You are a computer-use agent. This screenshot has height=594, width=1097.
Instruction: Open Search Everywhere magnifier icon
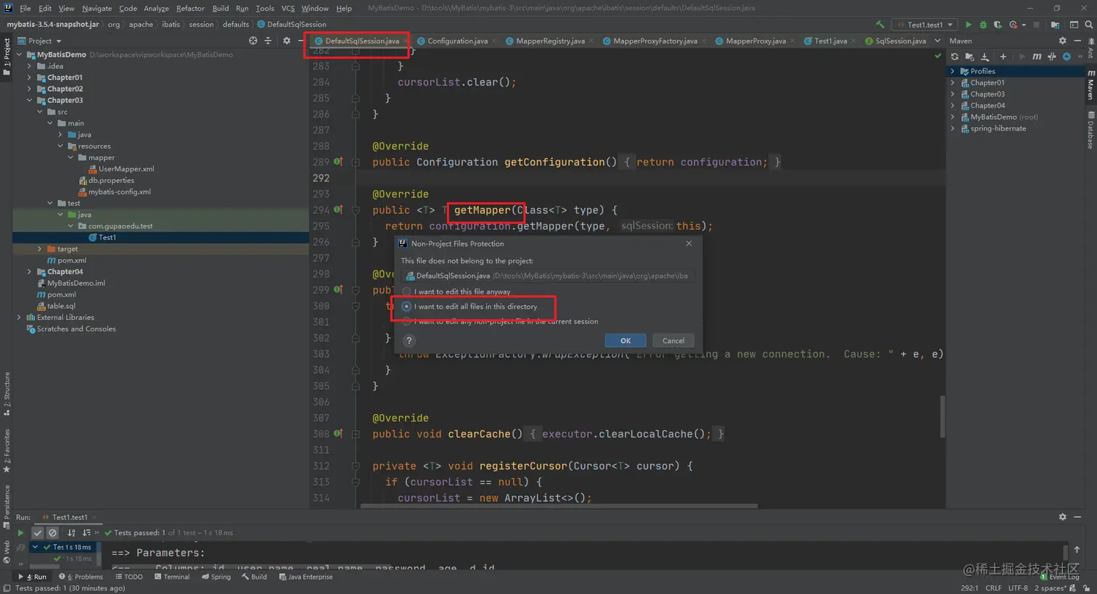tap(1088, 25)
